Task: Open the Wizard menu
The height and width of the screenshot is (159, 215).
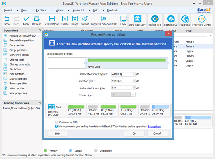Action: 59,10
